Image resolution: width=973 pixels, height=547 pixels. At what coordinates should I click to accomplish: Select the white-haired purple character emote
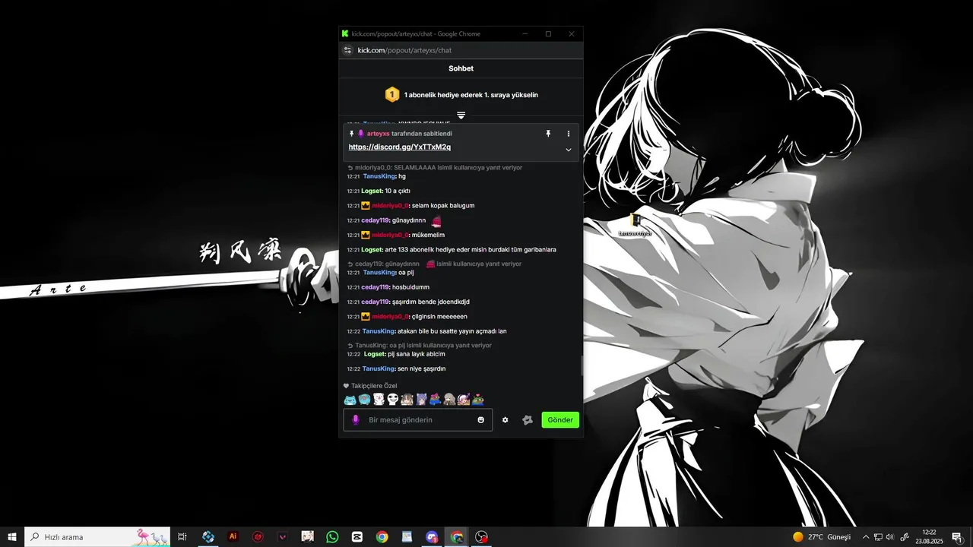point(464,400)
